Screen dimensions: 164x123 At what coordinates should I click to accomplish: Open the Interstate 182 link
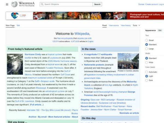pyautogui.click(x=33, y=110)
